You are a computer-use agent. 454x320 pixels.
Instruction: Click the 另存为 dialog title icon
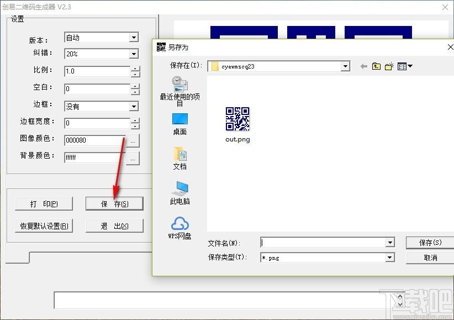161,47
